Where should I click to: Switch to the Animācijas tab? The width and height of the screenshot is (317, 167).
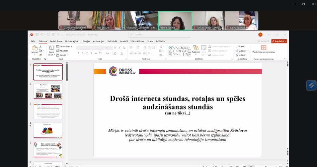point(99,41)
